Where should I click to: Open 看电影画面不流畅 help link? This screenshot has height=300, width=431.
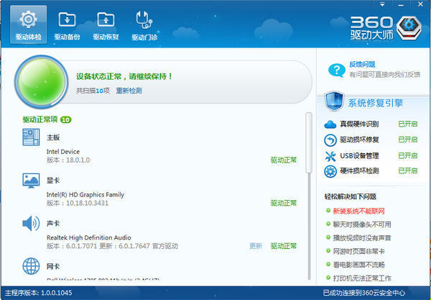(358, 265)
